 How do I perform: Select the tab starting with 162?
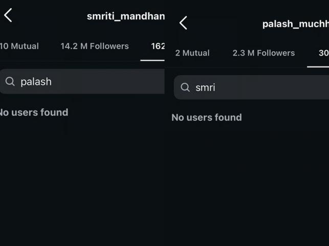158,46
